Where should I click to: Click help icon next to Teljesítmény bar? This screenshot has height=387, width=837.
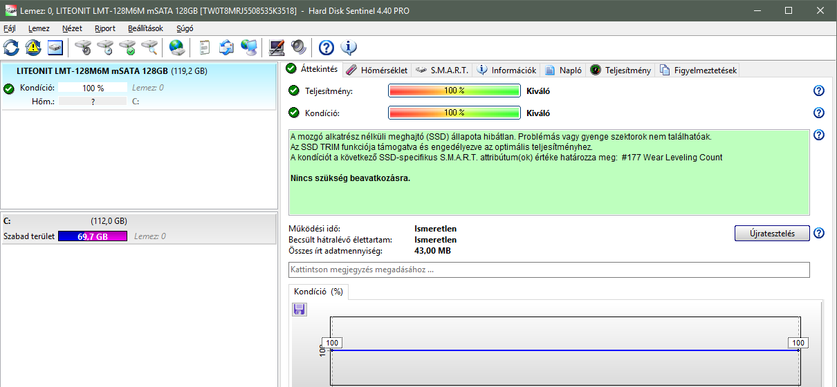tap(819, 91)
